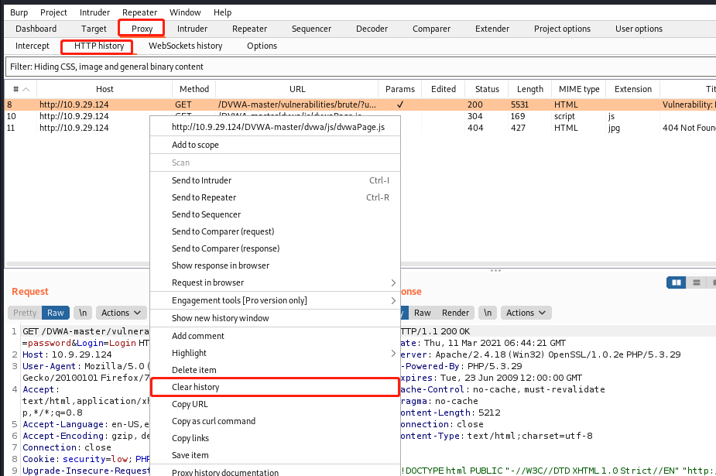Toggle request non-printing \n characters
The image size is (716, 476).
click(x=83, y=313)
